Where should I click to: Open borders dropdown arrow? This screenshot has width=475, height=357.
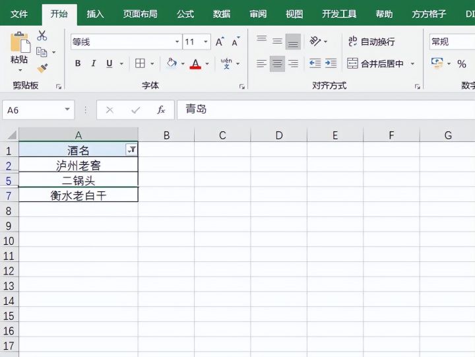(x=152, y=63)
